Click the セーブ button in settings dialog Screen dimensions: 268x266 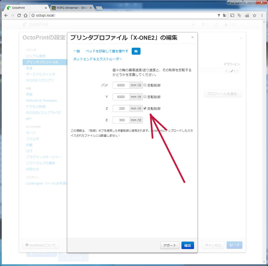(234, 245)
